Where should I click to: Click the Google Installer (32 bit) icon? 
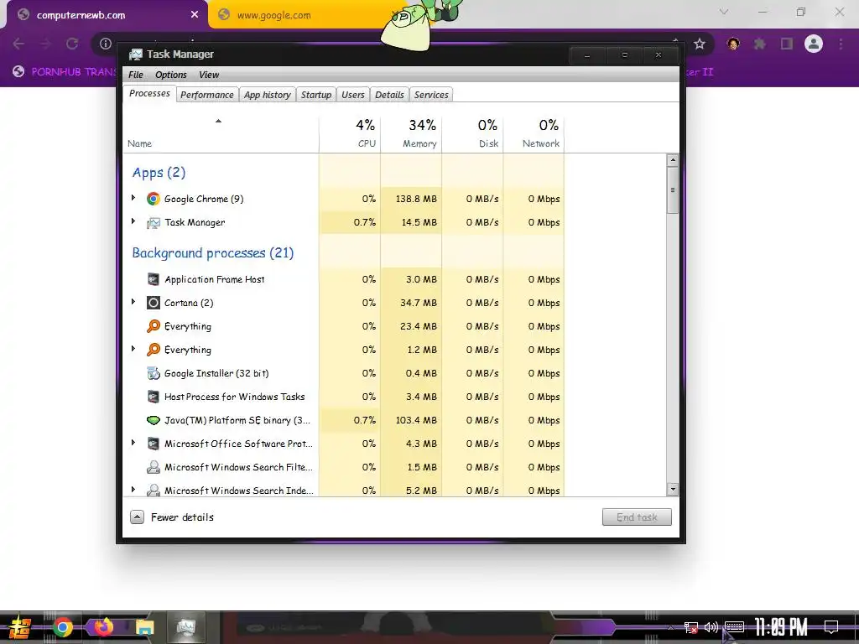pos(154,373)
